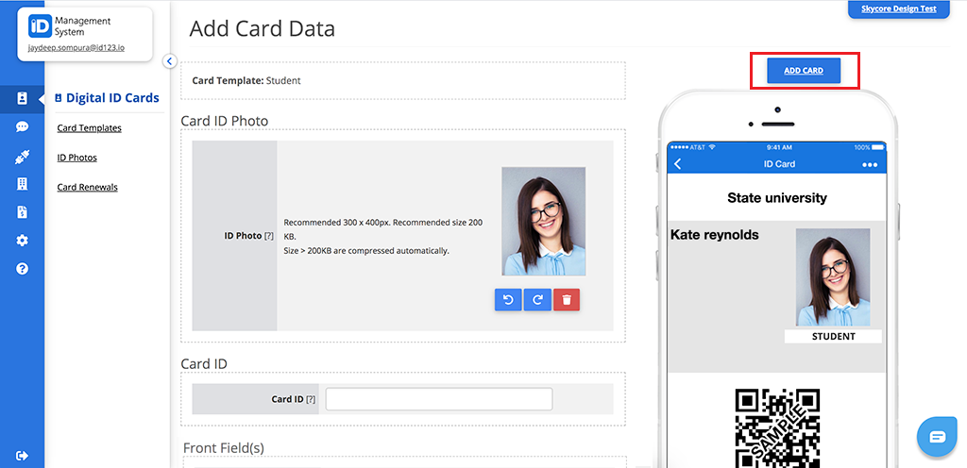Open the billing document sidebar icon
Screen dimensions: 967x468
(23, 212)
